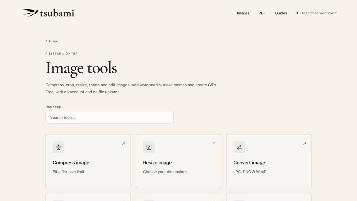Open arrow on Resize image card
357x201 pixels.
click(x=214, y=143)
